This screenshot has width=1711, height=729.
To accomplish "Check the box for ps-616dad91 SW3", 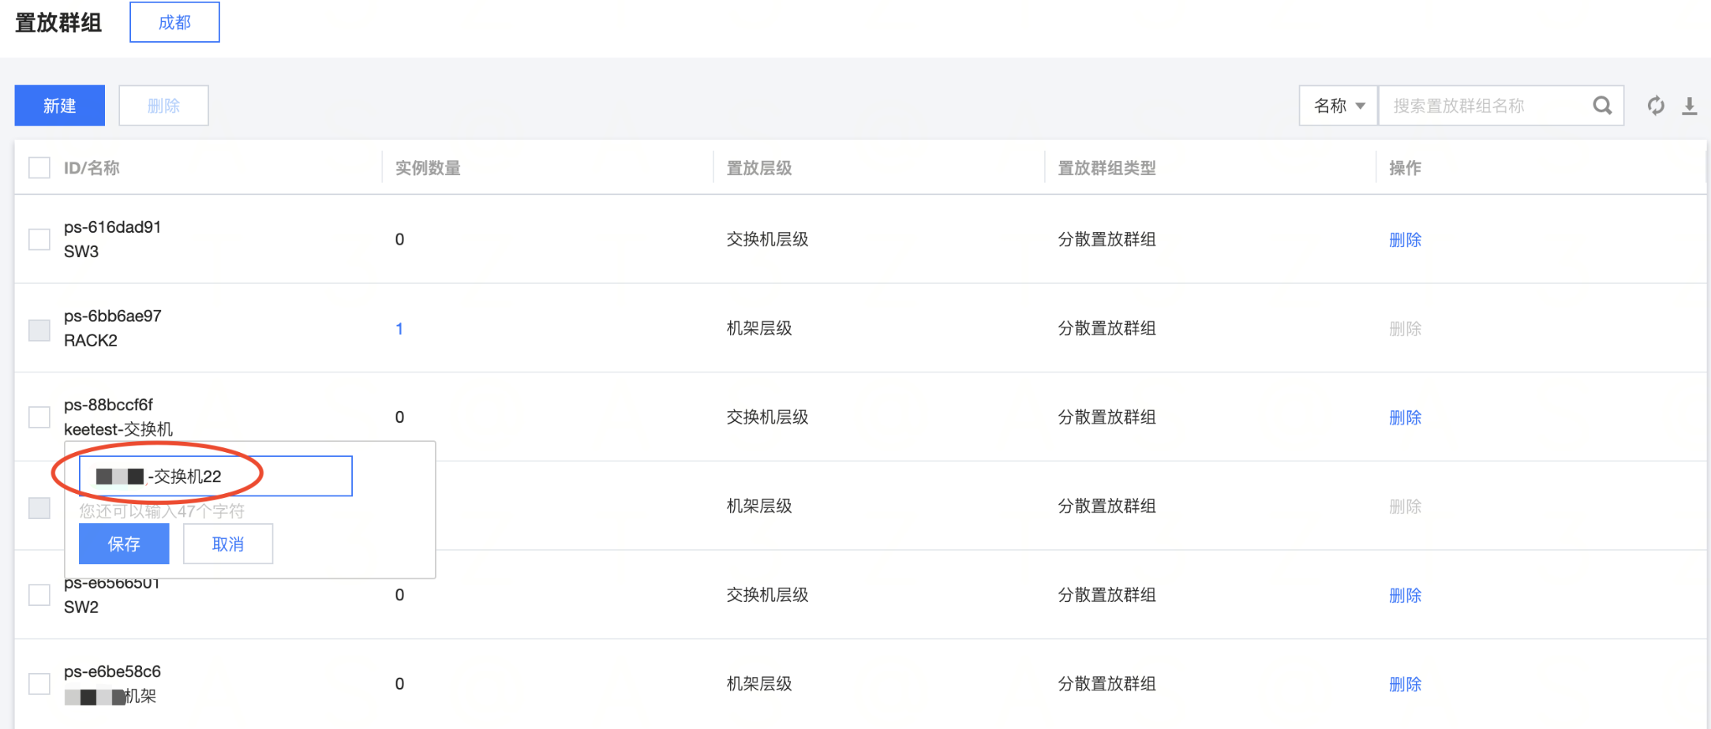I will [x=39, y=239].
